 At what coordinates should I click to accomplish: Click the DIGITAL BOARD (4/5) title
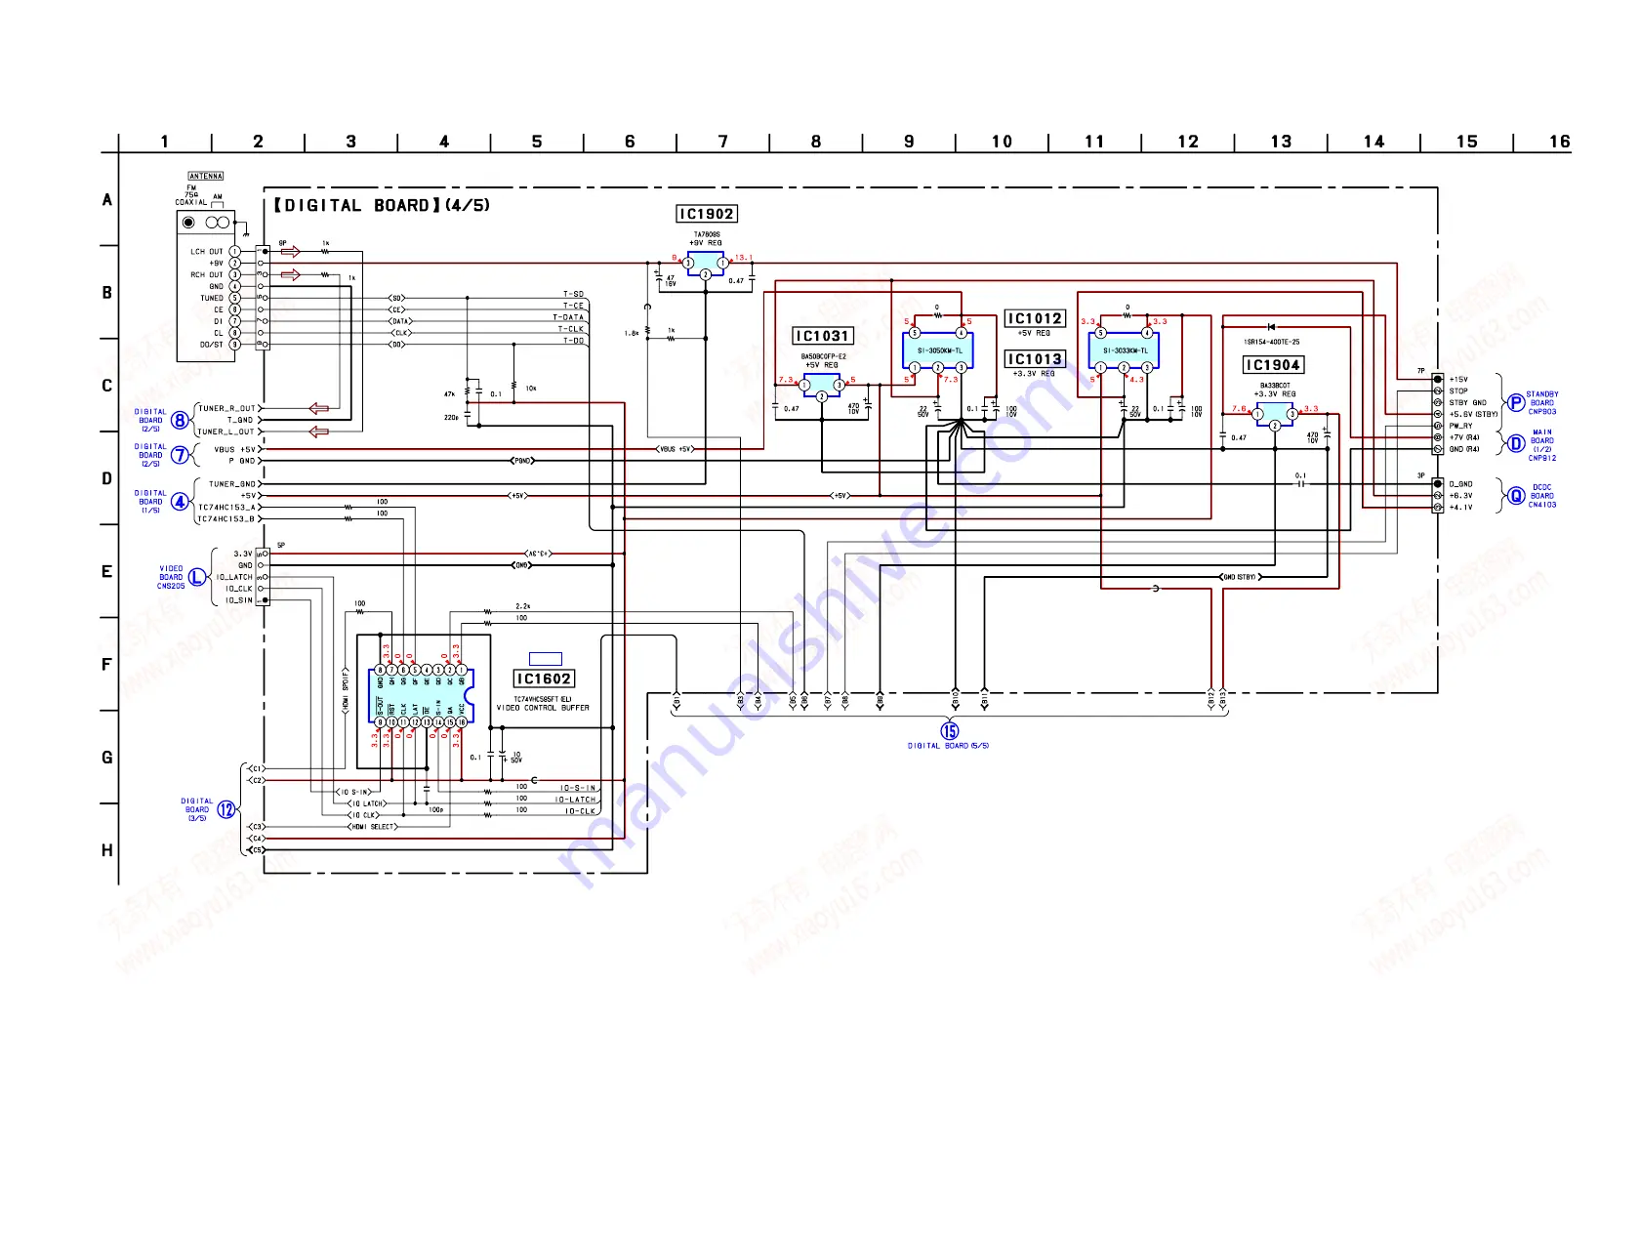point(381,205)
